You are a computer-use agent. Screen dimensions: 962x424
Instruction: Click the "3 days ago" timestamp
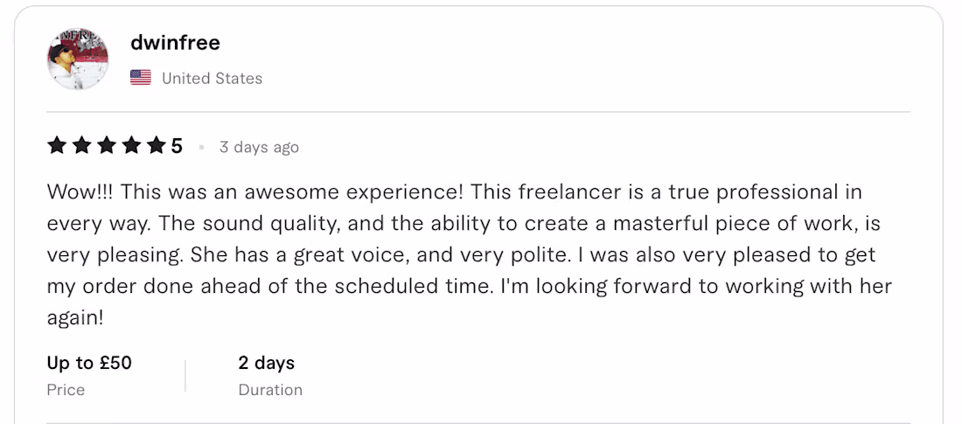[x=259, y=148]
